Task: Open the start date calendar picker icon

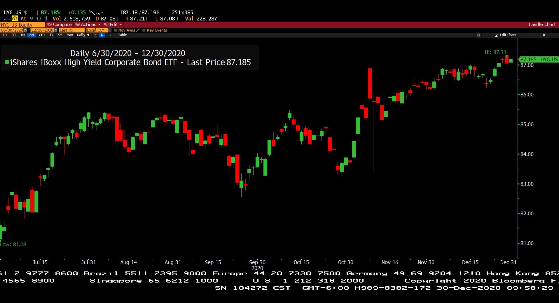Action: click(x=25, y=30)
